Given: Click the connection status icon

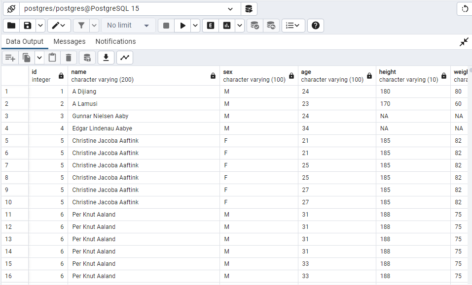Looking at the screenshot, I should pos(11,9).
